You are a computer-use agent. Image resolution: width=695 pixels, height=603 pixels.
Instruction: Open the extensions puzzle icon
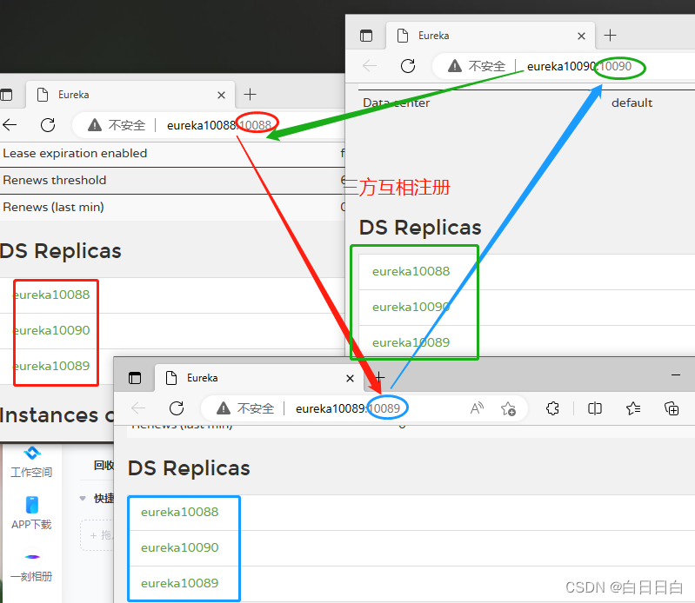coord(552,408)
